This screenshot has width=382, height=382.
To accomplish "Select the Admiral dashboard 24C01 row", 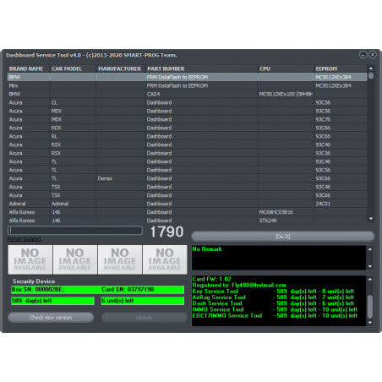I will (187, 204).
